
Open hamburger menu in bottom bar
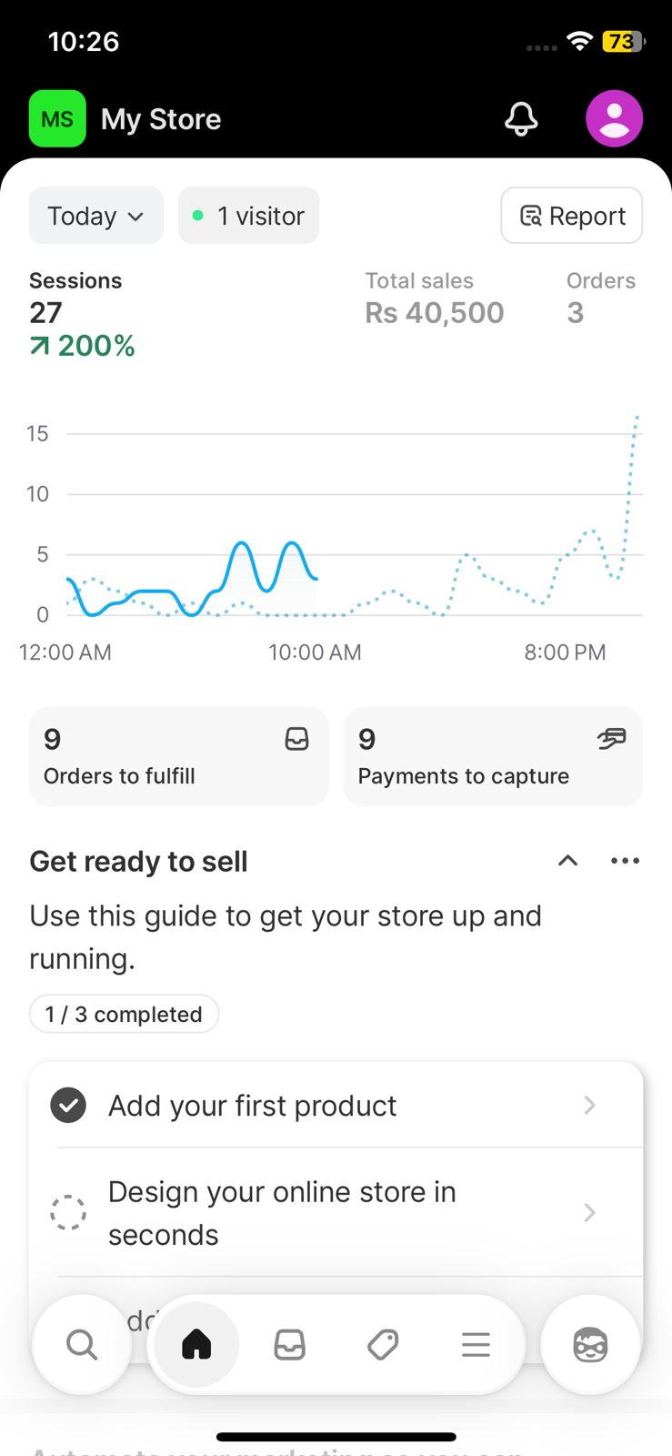(476, 1344)
